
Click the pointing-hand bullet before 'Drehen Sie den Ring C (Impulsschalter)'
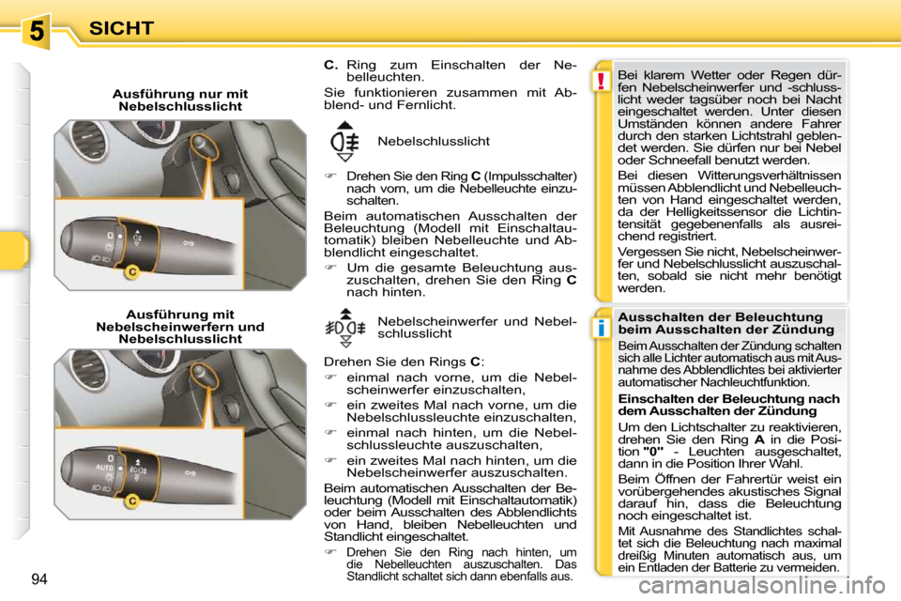tap(329, 176)
